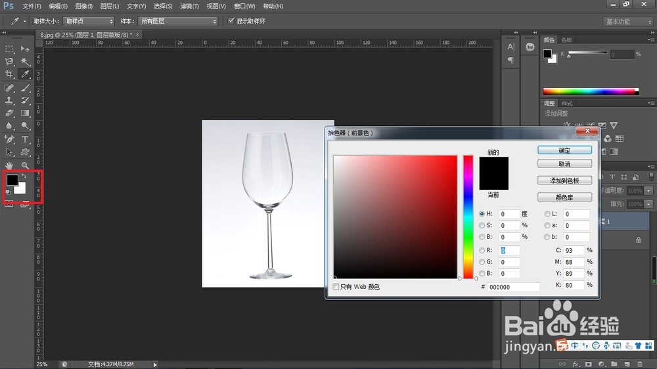Select the Eraser tool
The image size is (657, 369).
9,113
